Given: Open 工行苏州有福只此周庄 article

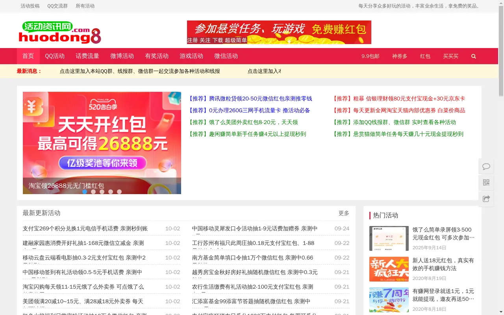Looking at the screenshot, I should [x=253, y=243].
